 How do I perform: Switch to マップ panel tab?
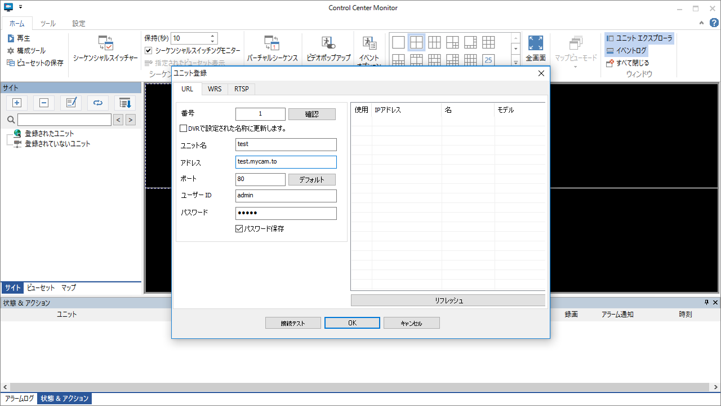click(x=69, y=288)
